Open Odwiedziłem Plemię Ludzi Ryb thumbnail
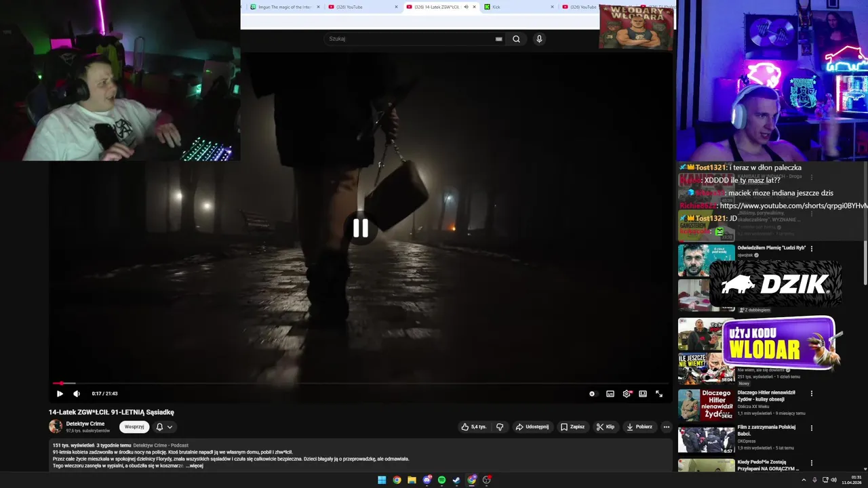 click(706, 260)
